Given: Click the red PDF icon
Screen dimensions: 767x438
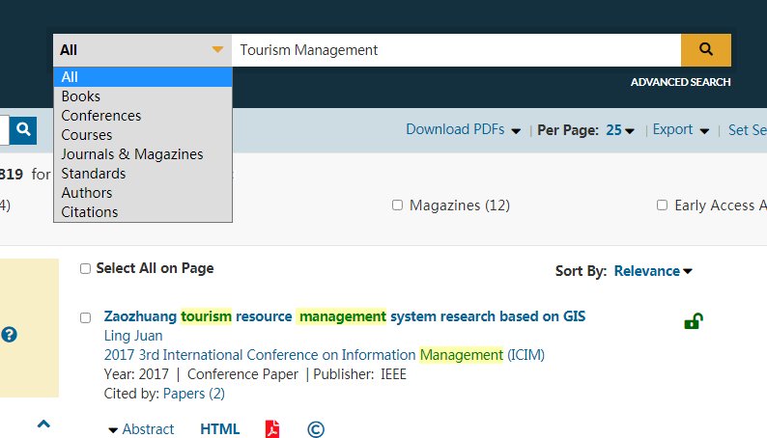Looking at the screenshot, I should tap(272, 429).
